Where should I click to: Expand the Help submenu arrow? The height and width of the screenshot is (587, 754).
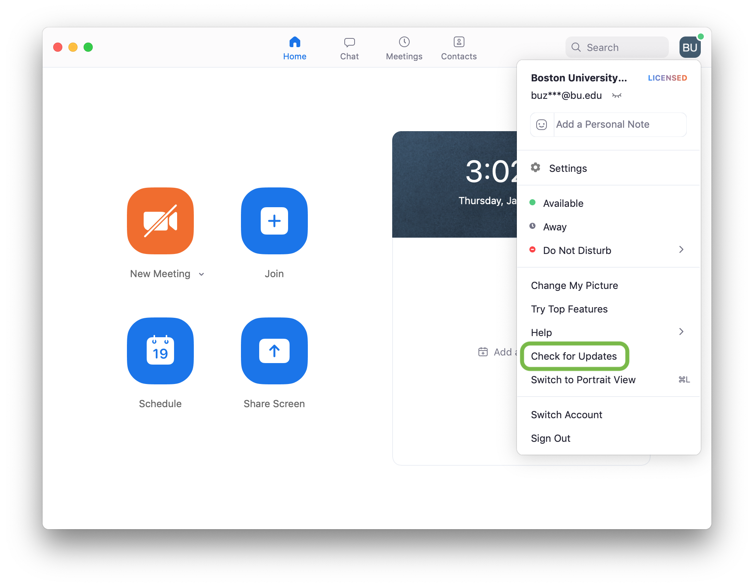[x=681, y=332]
